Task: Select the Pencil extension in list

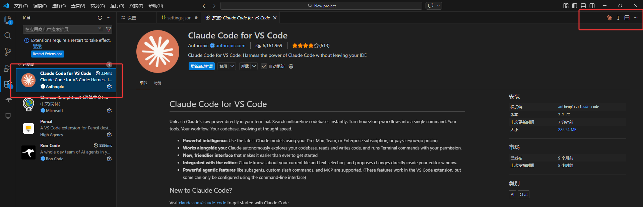Action: click(66, 128)
